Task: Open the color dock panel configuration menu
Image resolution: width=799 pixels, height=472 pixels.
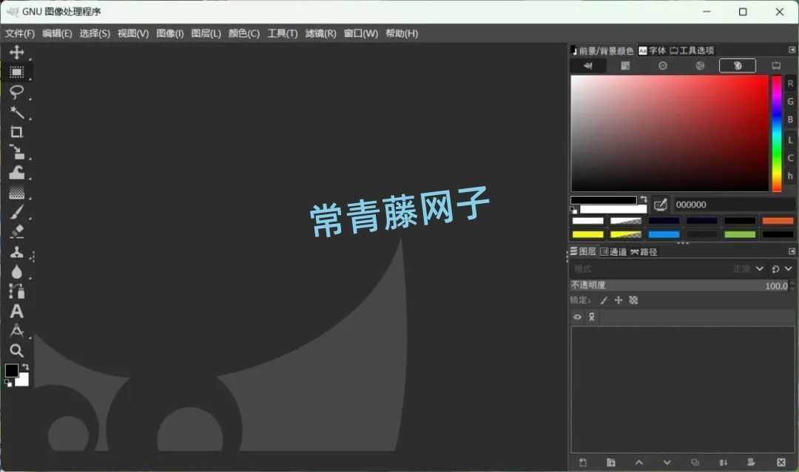Action: coord(792,49)
